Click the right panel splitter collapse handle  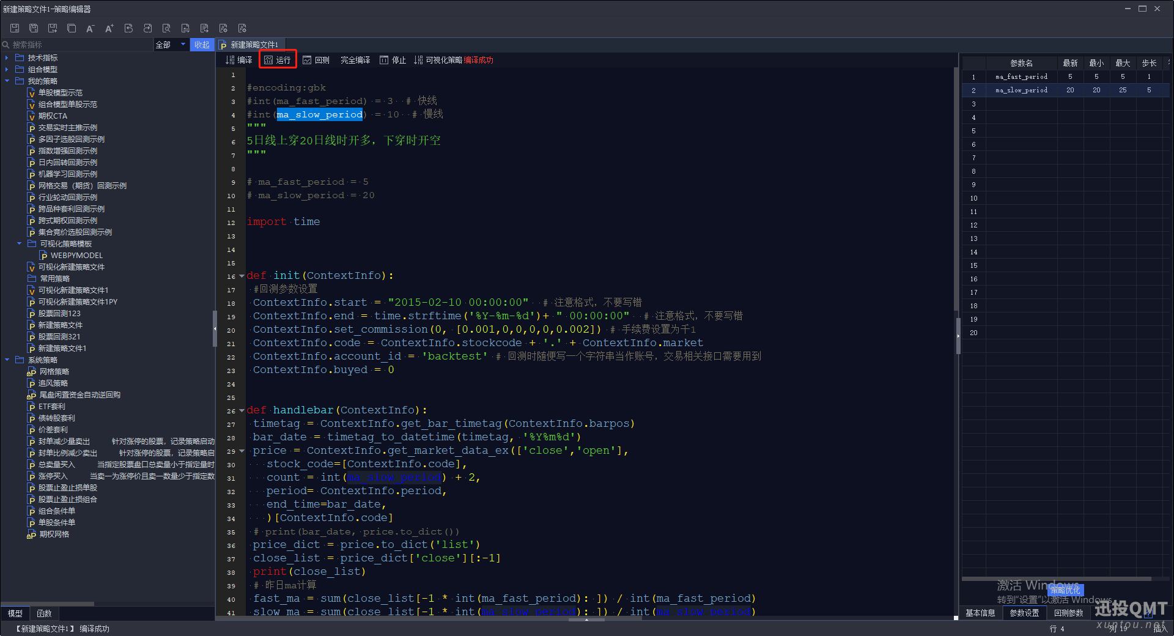pos(958,336)
